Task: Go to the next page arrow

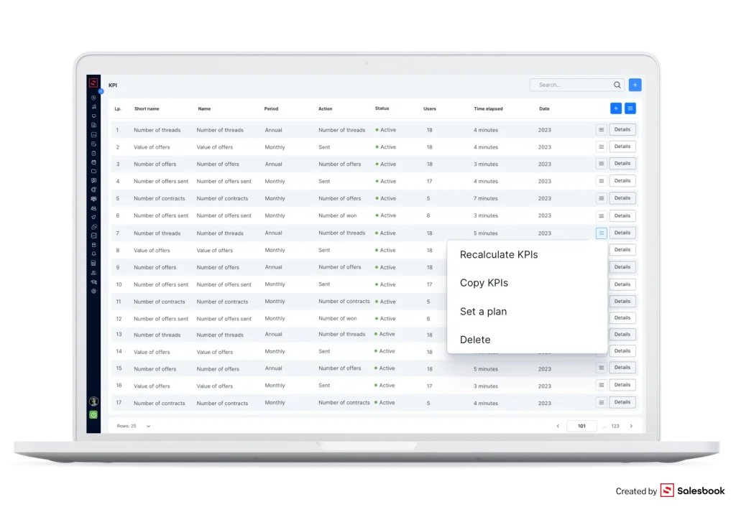Action: point(631,426)
